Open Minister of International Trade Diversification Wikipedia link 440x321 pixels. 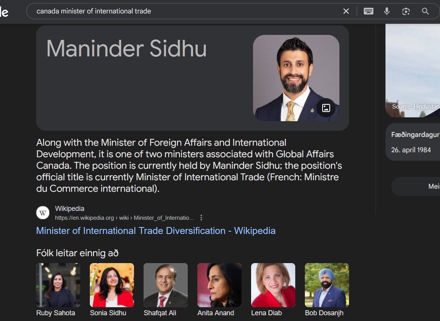coord(156,231)
